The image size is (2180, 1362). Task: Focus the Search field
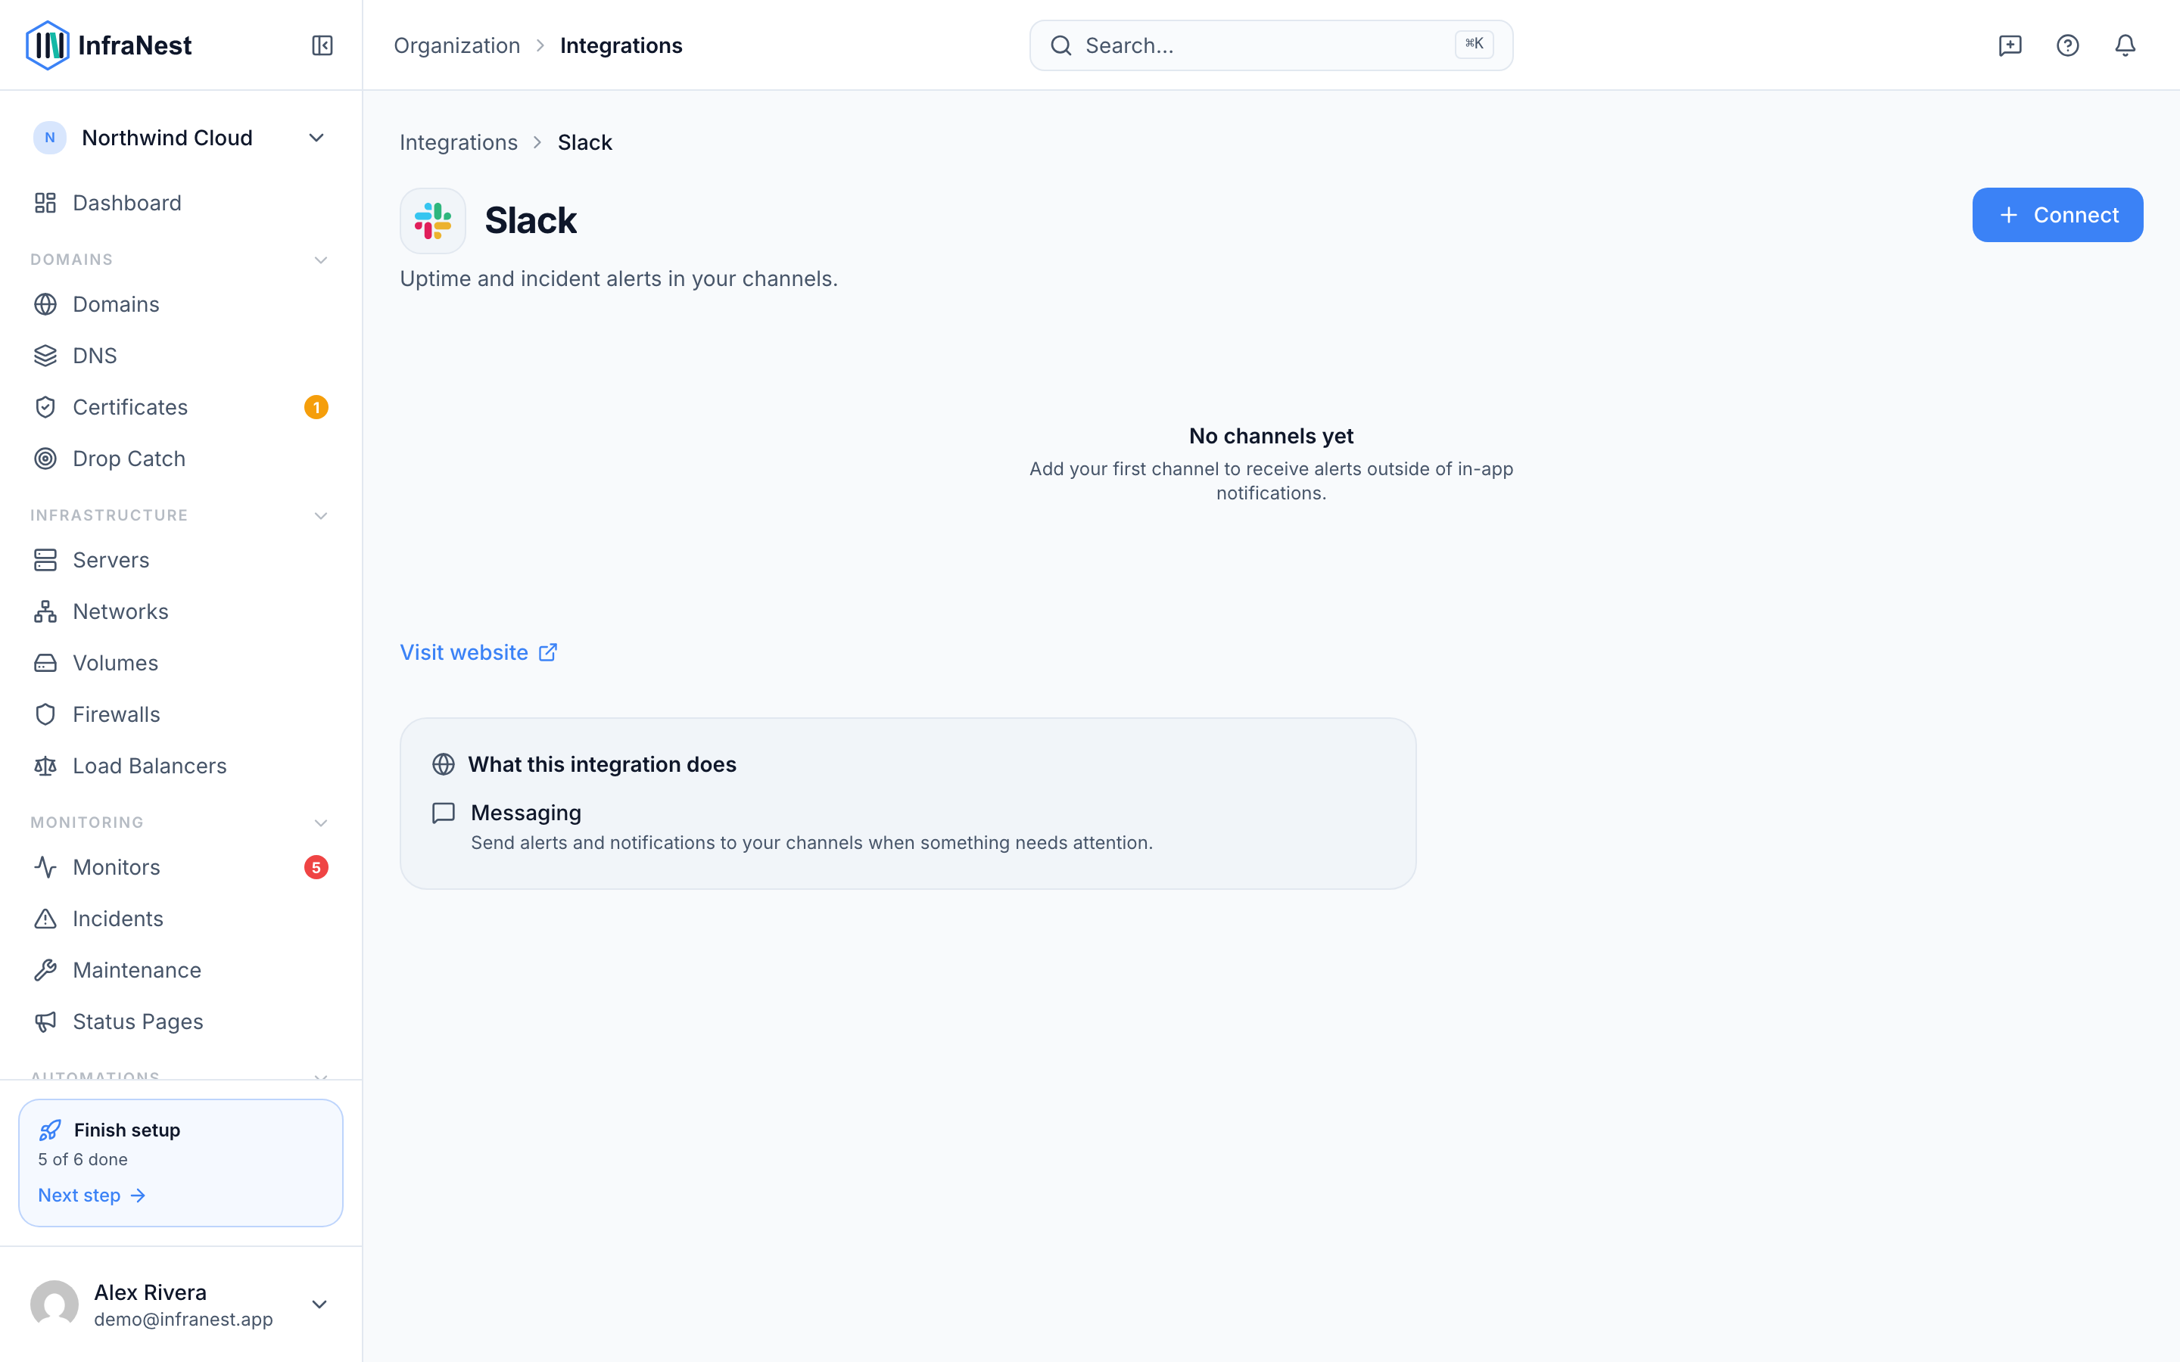click(1271, 45)
